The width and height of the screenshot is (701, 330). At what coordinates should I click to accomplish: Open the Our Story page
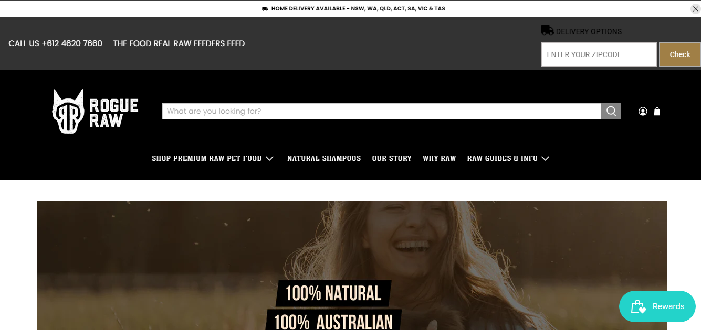392,158
